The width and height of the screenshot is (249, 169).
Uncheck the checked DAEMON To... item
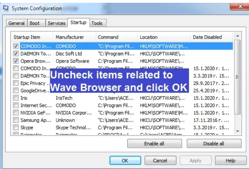16,54
